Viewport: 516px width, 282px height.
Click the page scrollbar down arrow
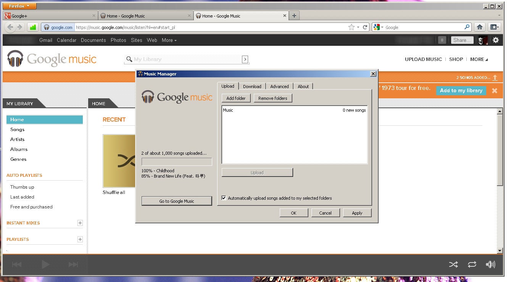coord(500,251)
